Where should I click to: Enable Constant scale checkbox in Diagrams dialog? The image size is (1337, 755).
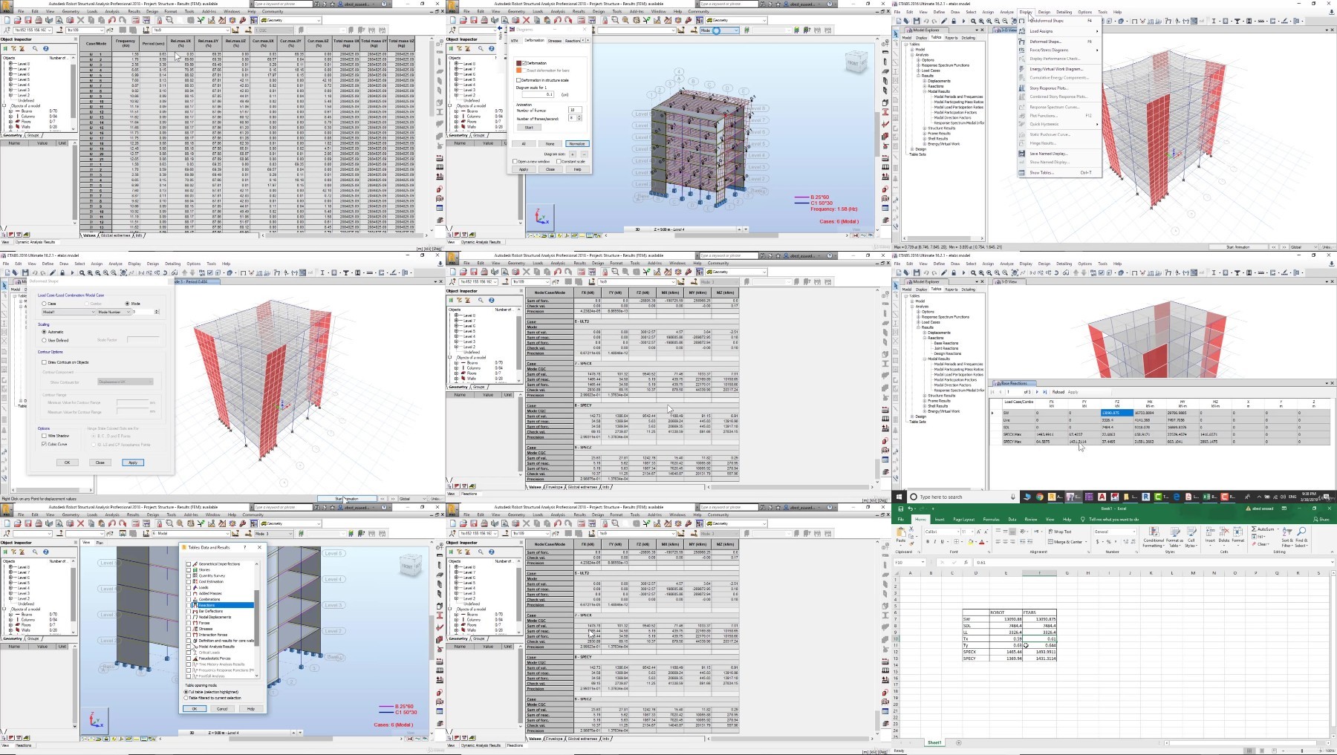click(x=559, y=161)
